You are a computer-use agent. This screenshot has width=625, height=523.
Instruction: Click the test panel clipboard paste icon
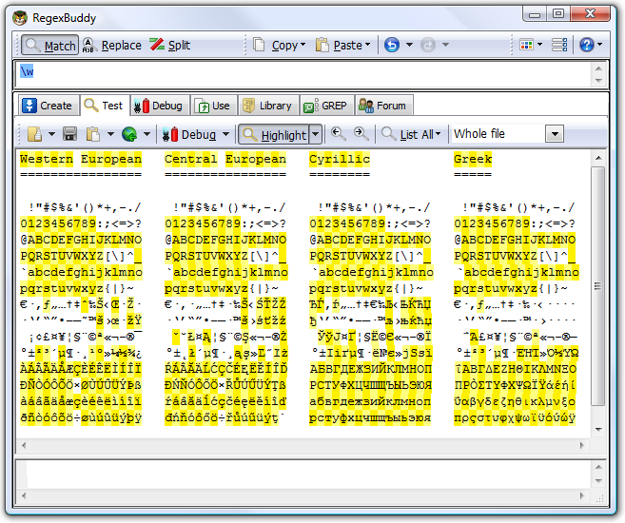[x=93, y=134]
